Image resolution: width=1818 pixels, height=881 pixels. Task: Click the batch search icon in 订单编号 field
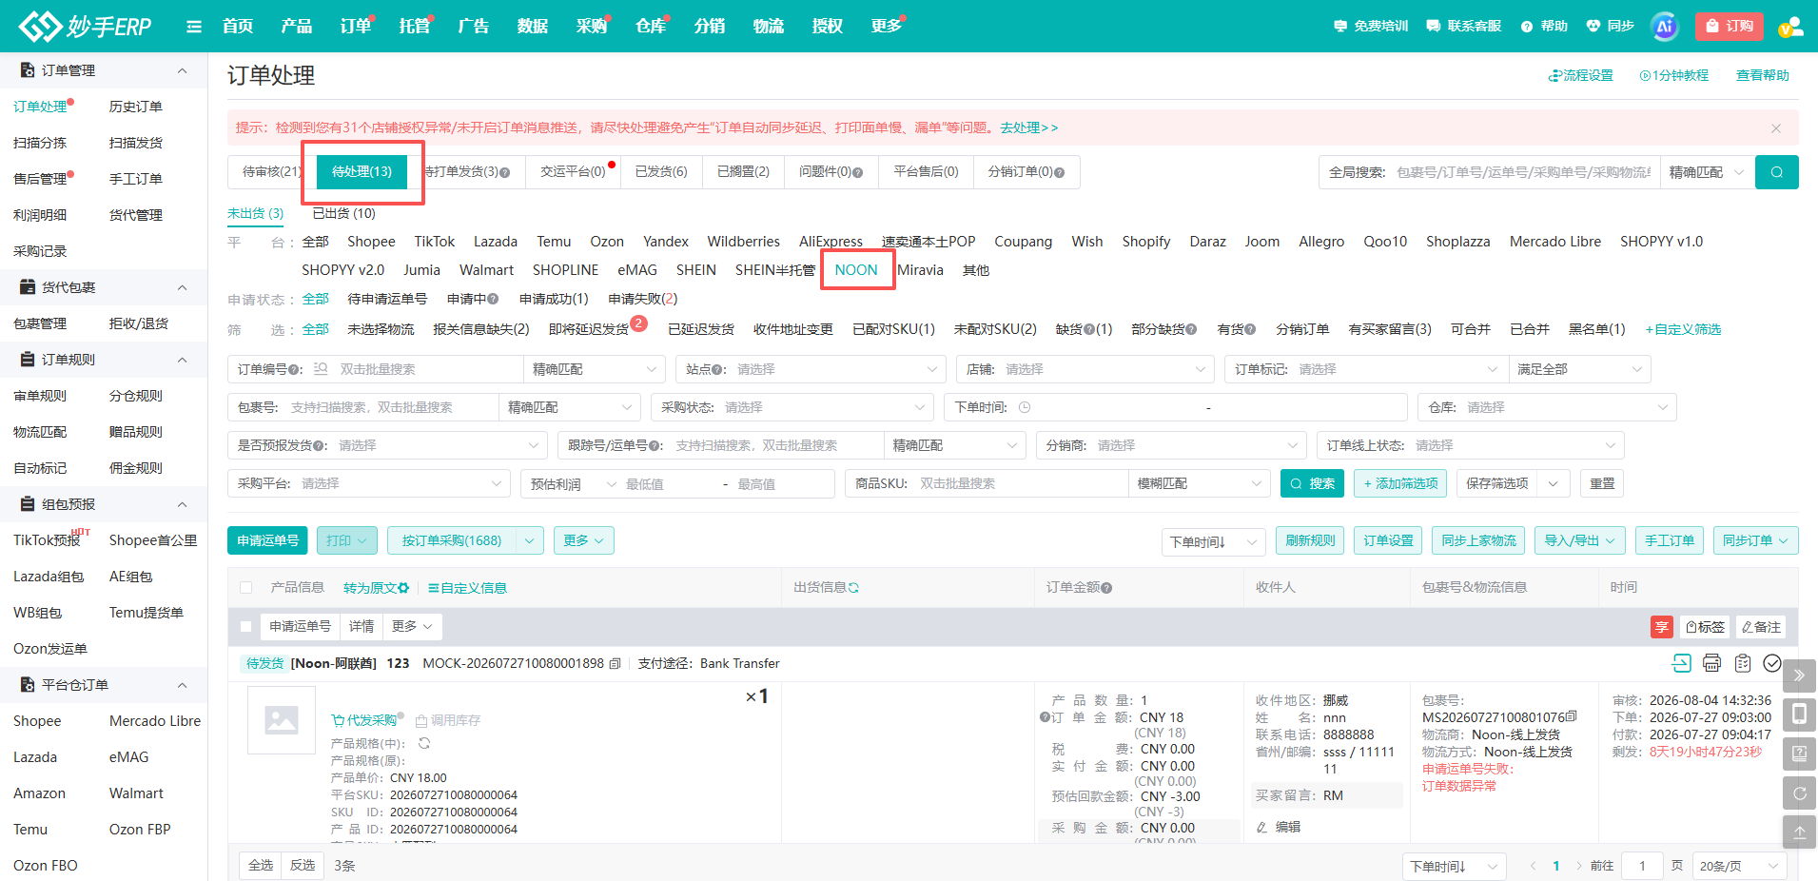pos(321,369)
